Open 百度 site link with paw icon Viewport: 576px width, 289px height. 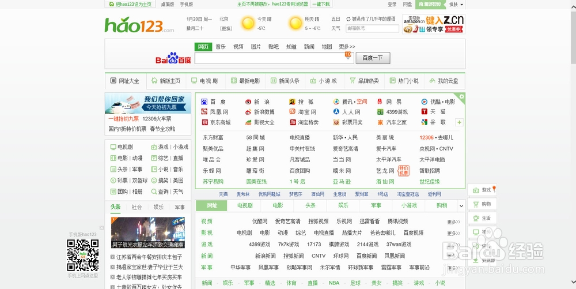[214, 102]
